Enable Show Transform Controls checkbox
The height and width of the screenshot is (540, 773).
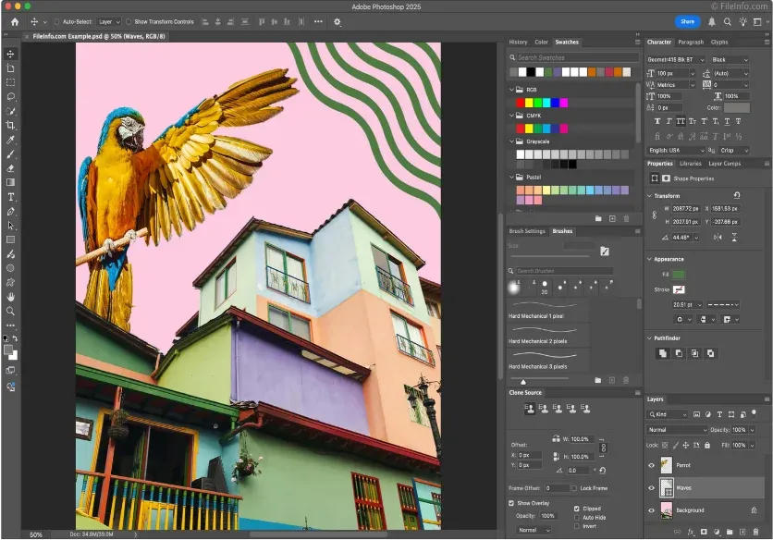(x=129, y=21)
